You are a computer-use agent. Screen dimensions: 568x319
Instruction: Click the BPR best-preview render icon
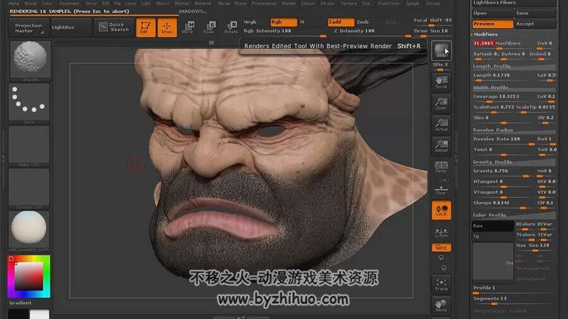point(441,50)
